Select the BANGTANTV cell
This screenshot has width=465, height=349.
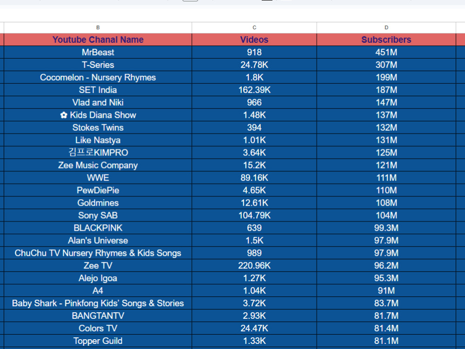coord(98,315)
